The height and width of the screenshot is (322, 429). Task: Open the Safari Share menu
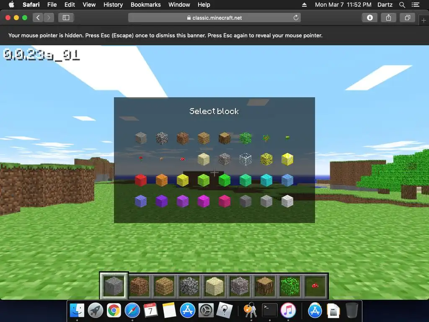(x=388, y=18)
